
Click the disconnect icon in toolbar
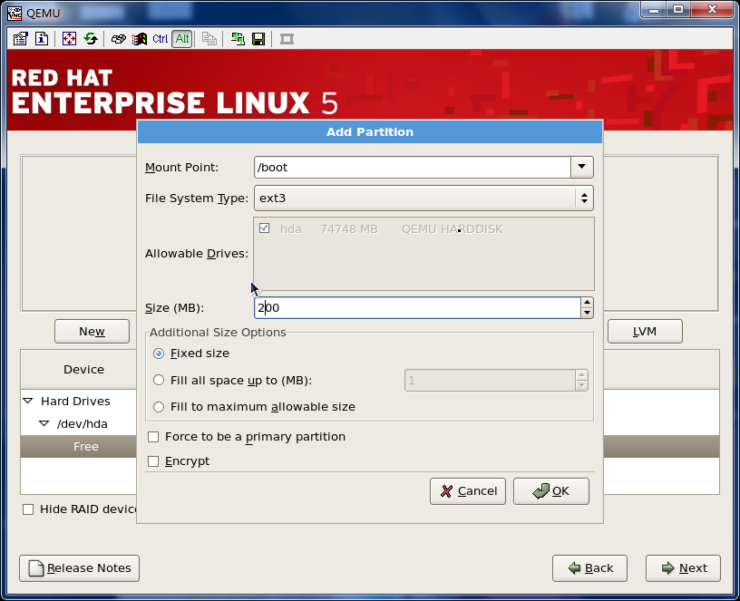287,39
